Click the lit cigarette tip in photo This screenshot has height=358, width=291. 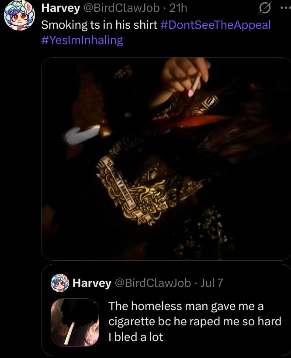coord(191,93)
